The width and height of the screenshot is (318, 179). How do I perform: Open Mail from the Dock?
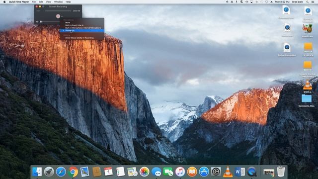[84, 172]
